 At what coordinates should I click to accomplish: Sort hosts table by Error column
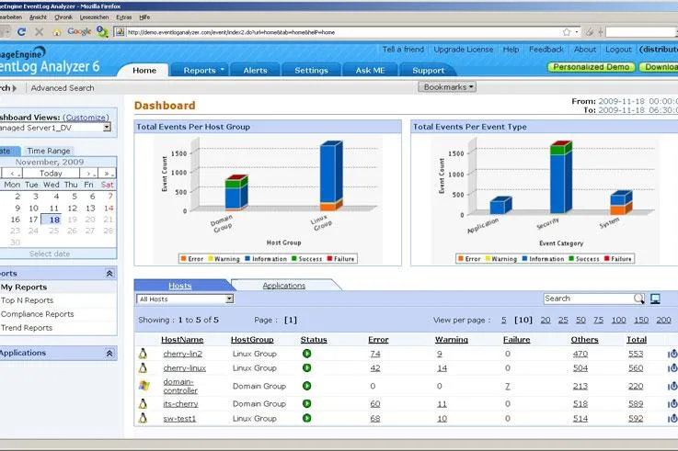tap(378, 340)
